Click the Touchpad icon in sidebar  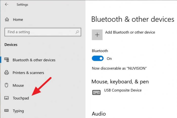pos(6,98)
